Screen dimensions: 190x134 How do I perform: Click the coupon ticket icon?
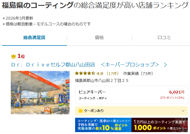tap(81, 111)
